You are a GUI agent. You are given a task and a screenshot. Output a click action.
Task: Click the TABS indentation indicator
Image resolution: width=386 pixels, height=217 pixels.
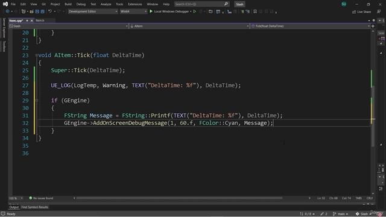[358, 198]
